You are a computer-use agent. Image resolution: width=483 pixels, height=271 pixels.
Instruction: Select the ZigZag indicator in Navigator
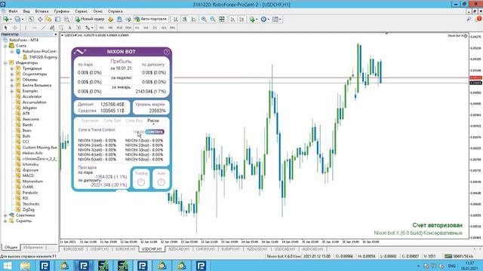29,209
